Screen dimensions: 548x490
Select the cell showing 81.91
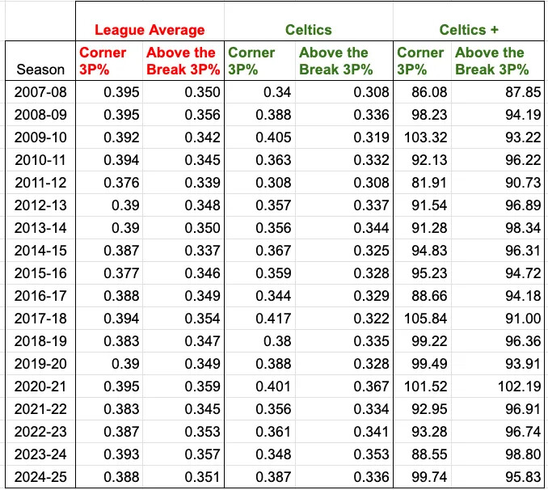click(422, 183)
